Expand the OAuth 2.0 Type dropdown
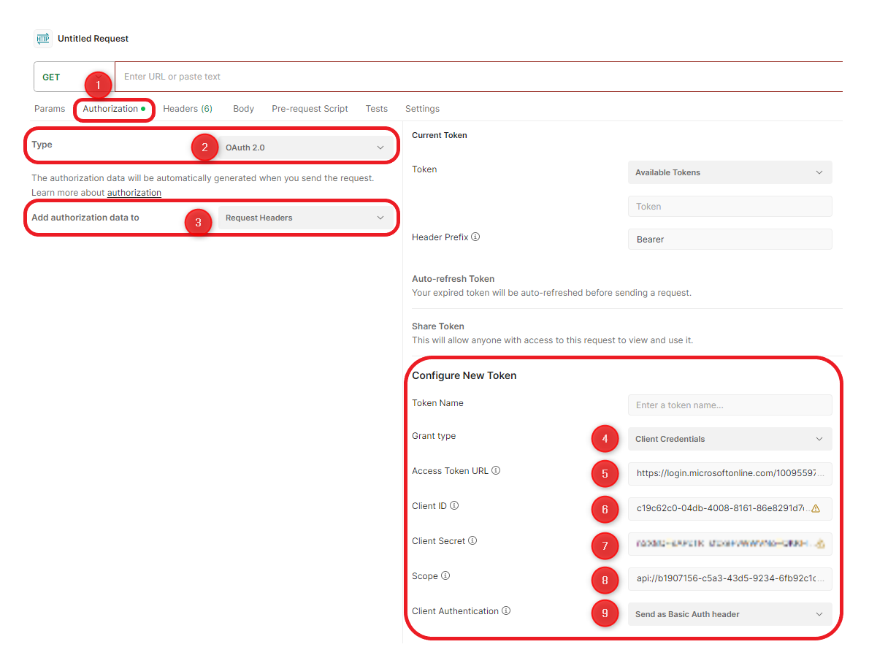Image resolution: width=869 pixels, height=666 pixels. (305, 148)
